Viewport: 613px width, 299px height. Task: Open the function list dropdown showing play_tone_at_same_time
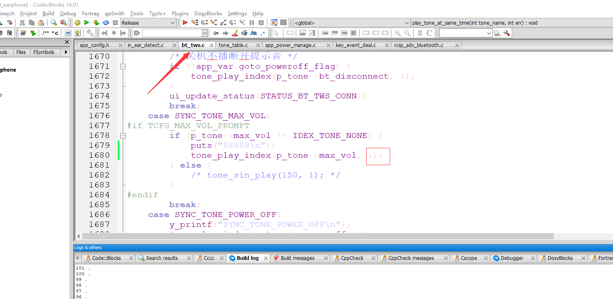tap(512, 23)
